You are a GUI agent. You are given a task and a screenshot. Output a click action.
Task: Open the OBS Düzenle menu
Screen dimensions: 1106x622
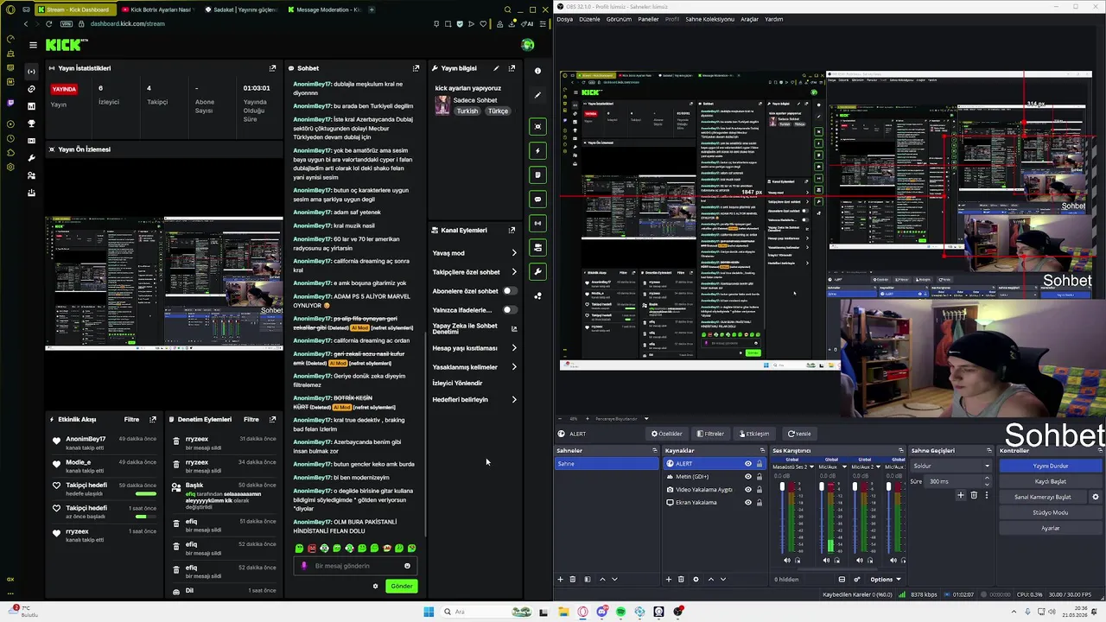tap(589, 19)
